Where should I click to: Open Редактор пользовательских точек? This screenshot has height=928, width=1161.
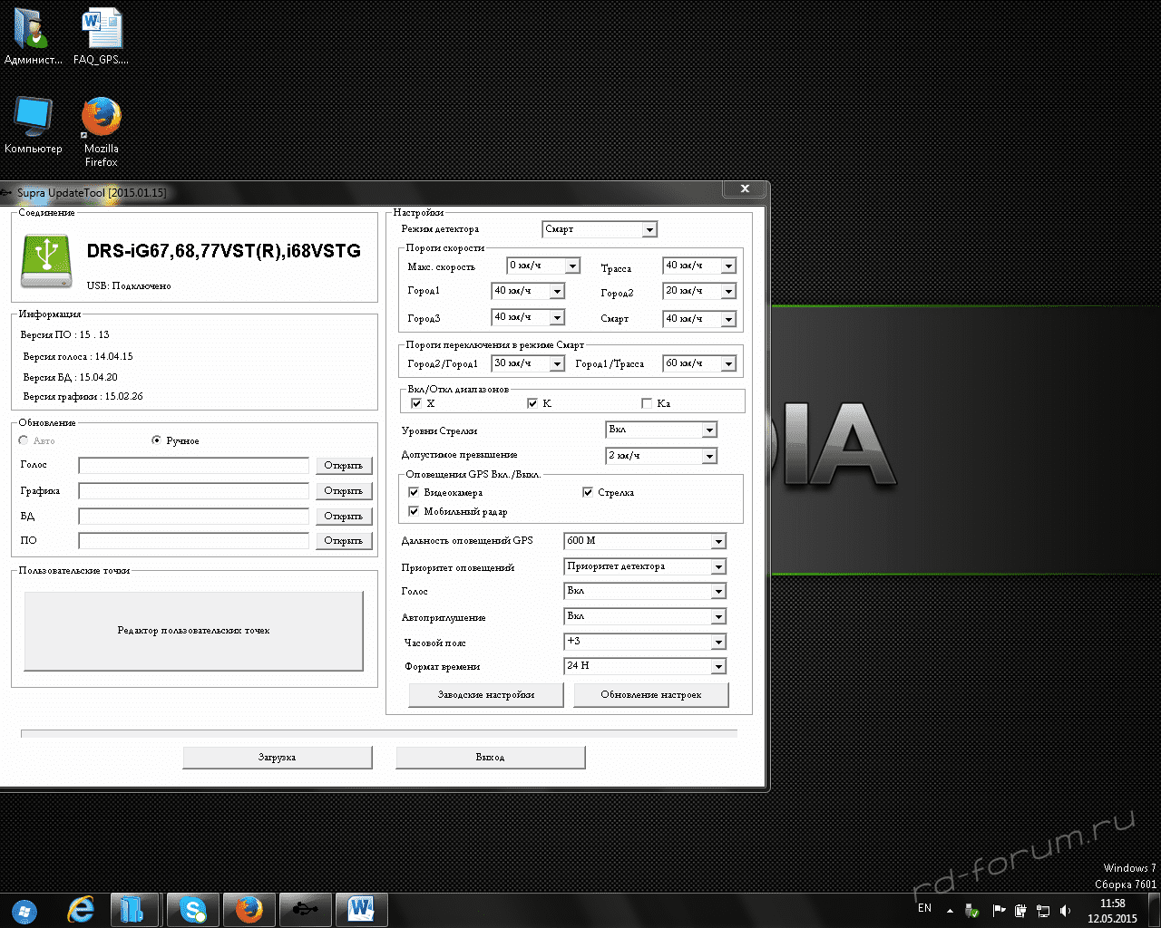click(x=193, y=631)
